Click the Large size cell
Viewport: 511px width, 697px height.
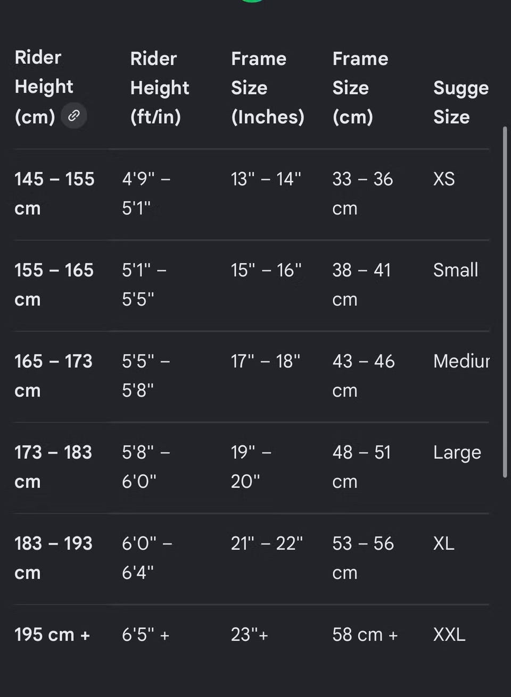[457, 453]
